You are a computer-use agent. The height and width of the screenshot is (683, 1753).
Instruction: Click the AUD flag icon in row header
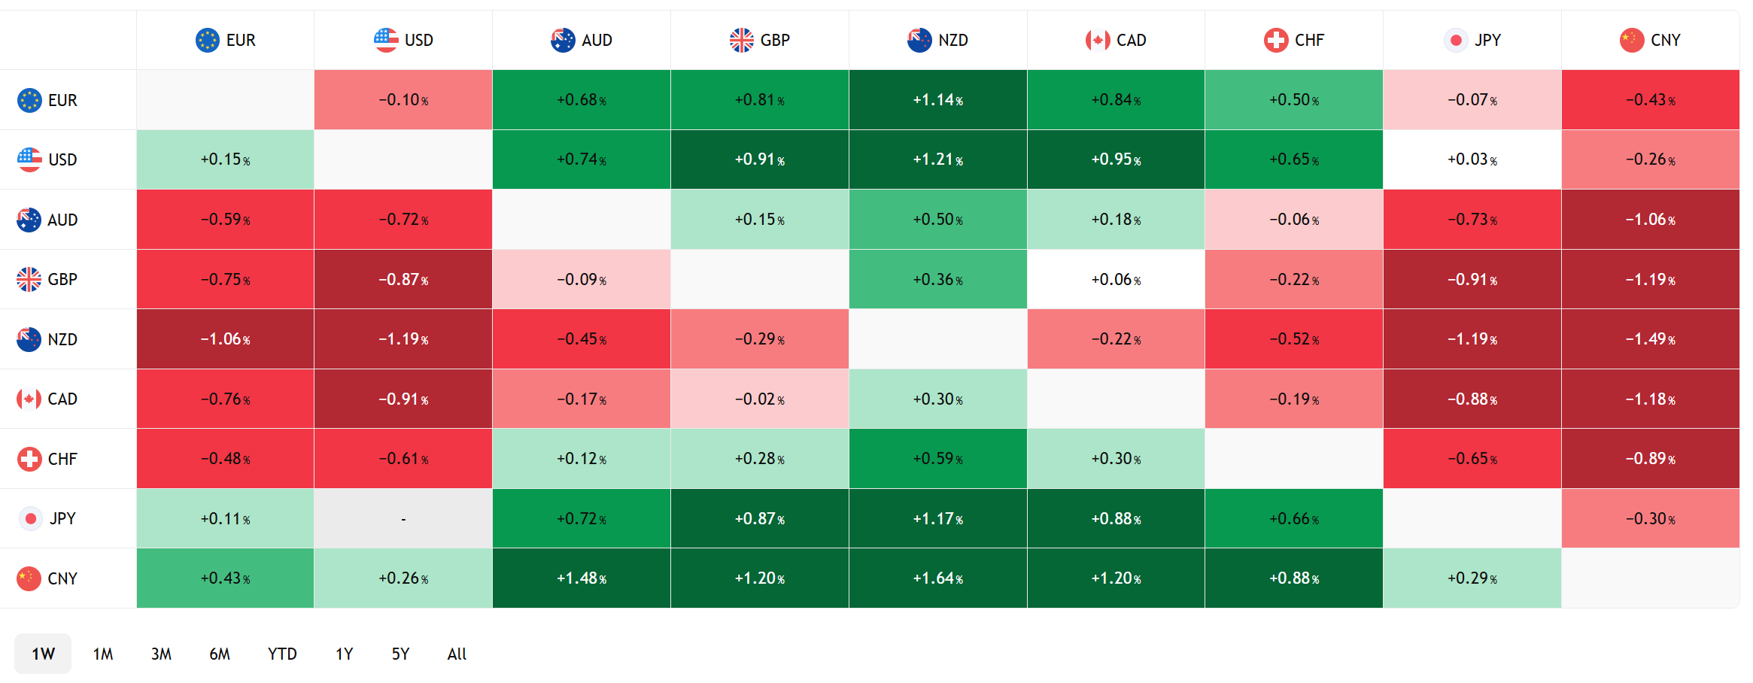click(x=29, y=220)
